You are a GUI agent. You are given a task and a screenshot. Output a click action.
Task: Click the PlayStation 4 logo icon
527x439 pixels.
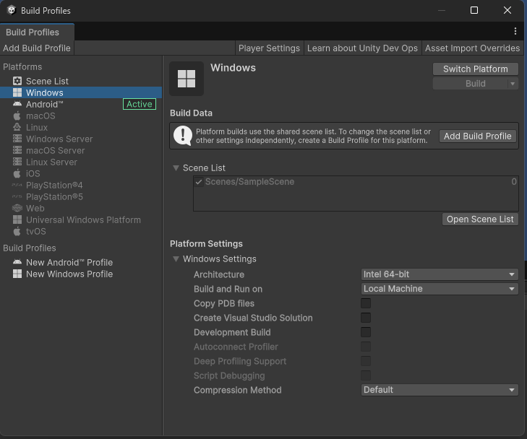[17, 186]
